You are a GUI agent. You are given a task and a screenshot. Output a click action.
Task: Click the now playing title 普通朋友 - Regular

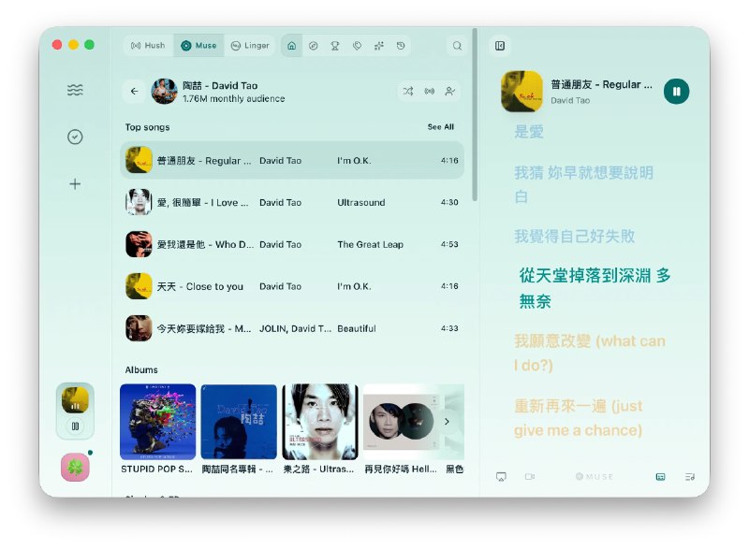click(601, 85)
